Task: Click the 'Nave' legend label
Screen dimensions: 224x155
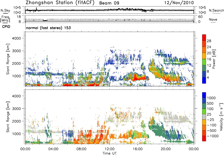Action: pyautogui.click(x=213, y=19)
